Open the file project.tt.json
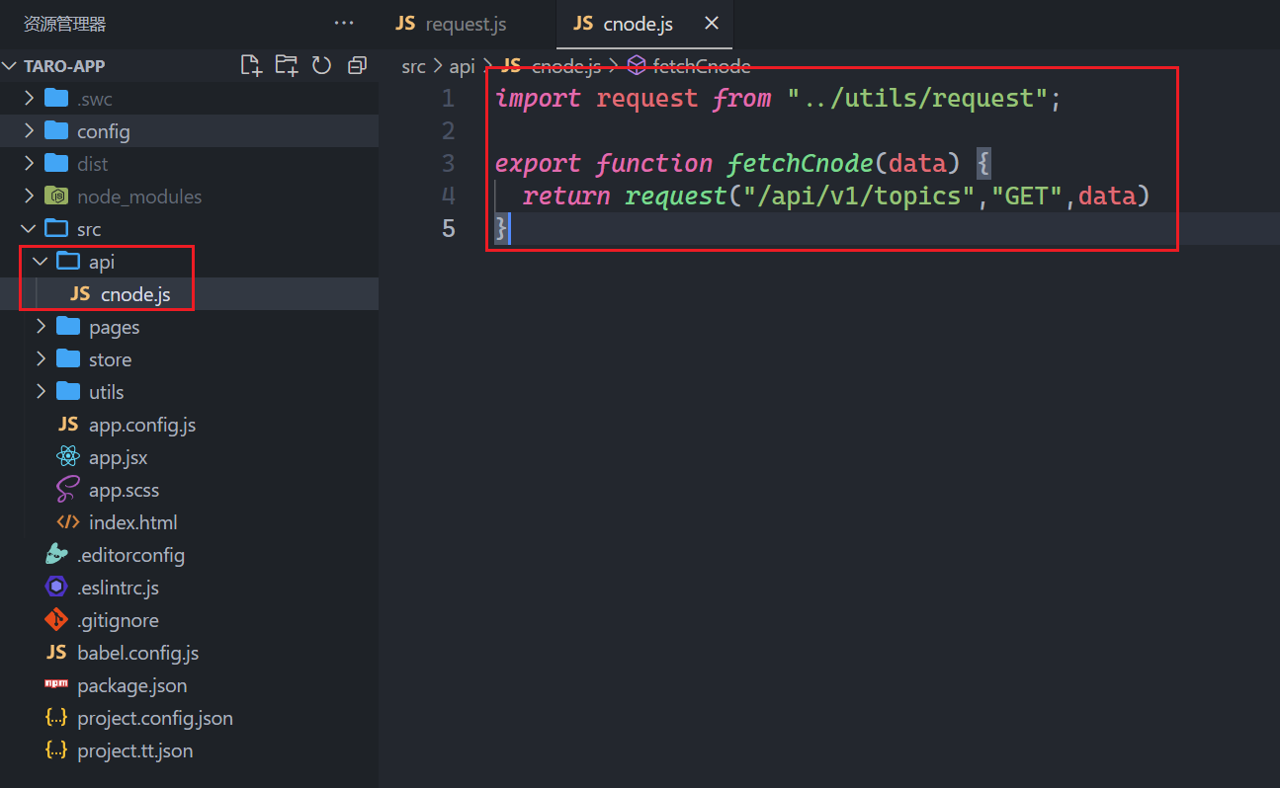The height and width of the screenshot is (788, 1280). coord(134,750)
